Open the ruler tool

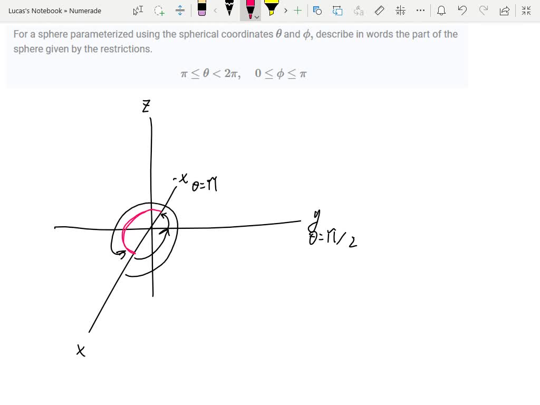coord(379,11)
